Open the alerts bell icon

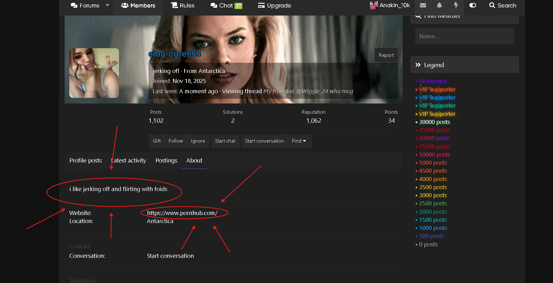[x=439, y=5]
